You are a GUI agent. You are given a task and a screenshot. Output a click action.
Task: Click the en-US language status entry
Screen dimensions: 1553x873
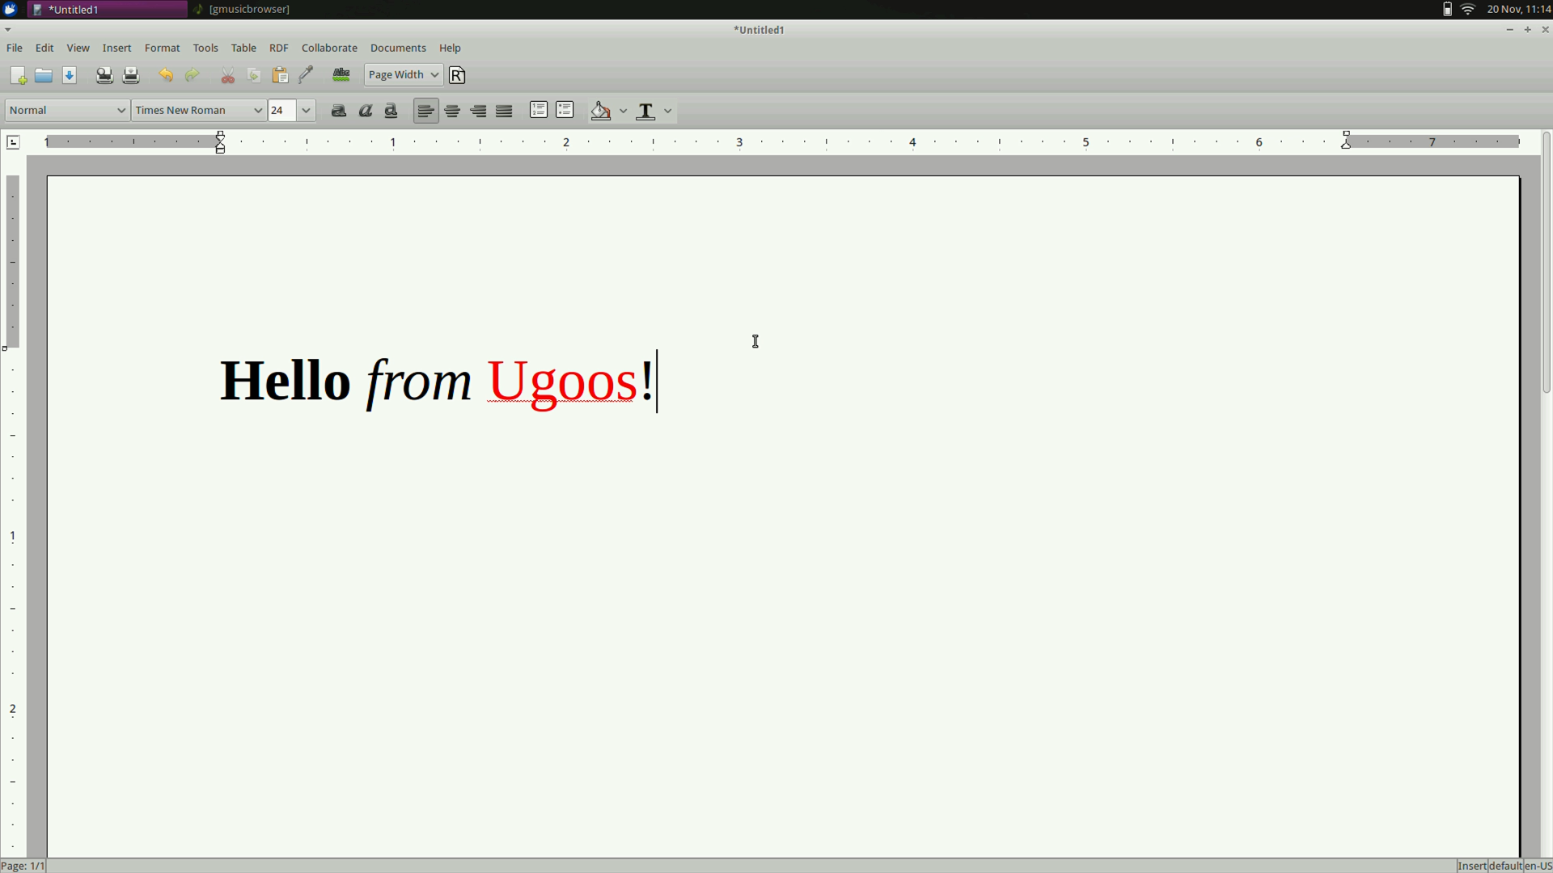(x=1538, y=866)
